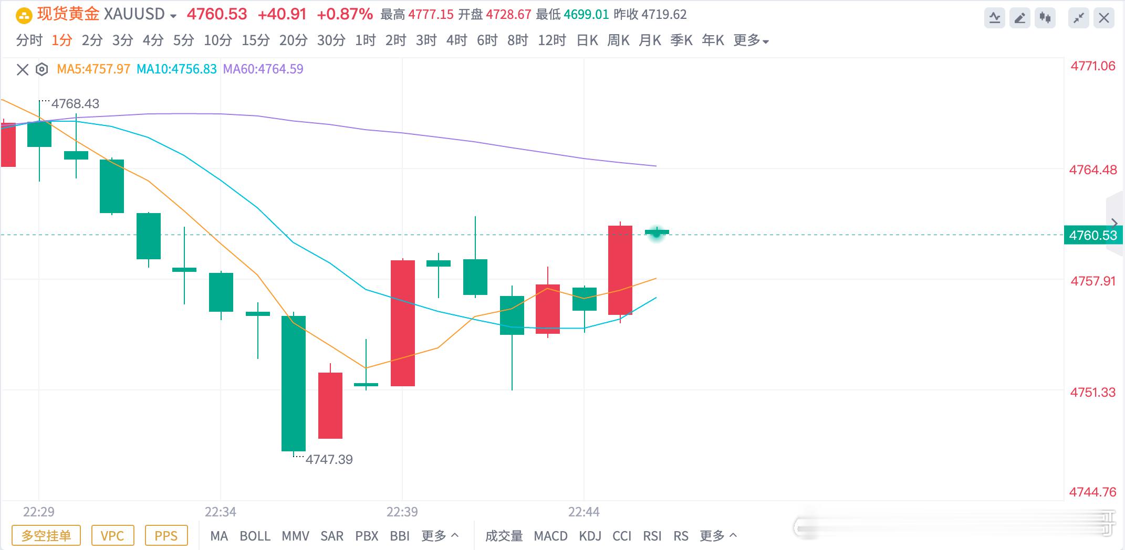Switch to the 日K timeframe tab
The height and width of the screenshot is (550, 1125).
(587, 40)
